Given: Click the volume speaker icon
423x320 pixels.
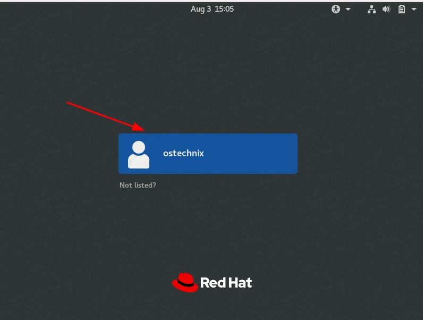Looking at the screenshot, I should [386, 9].
